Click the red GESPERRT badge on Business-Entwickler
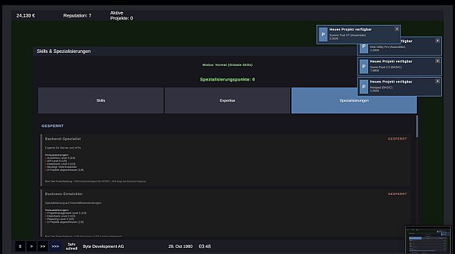The height and width of the screenshot is (254, 455). click(397, 194)
